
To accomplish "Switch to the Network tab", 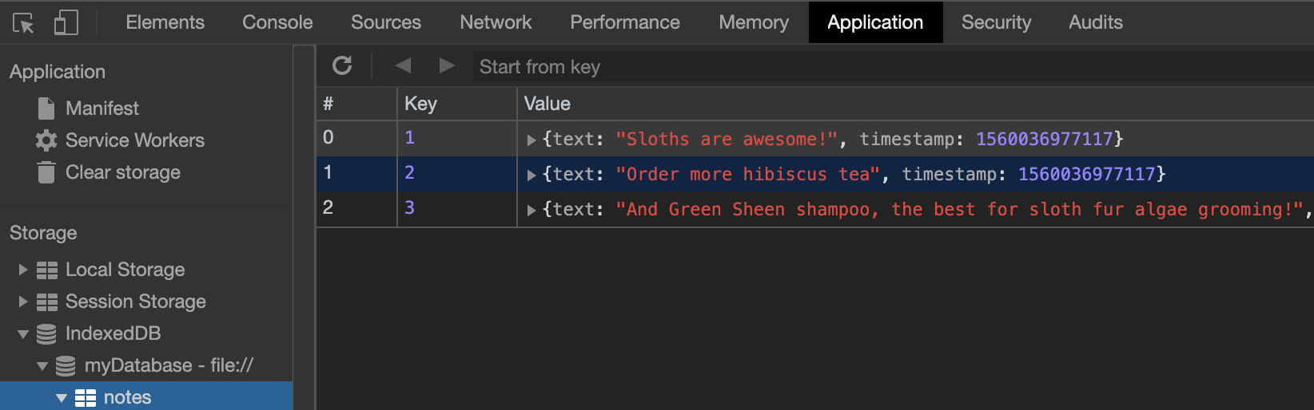I will click(x=496, y=22).
